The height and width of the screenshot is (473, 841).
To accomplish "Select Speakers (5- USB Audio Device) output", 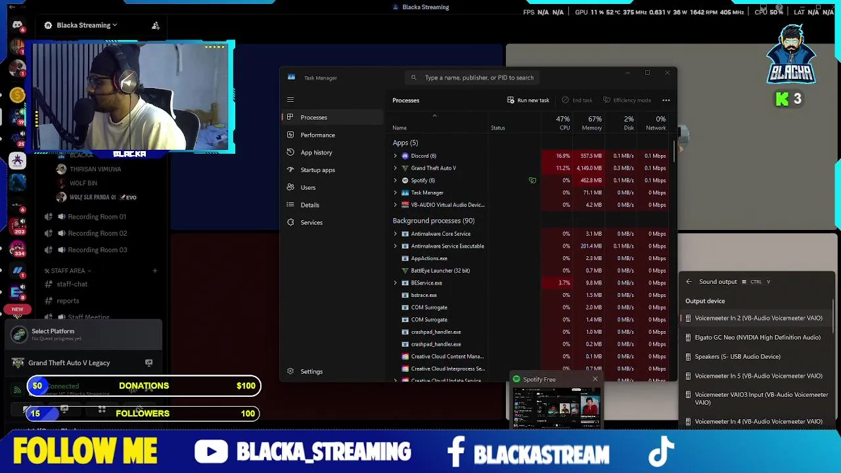I will coord(757,357).
